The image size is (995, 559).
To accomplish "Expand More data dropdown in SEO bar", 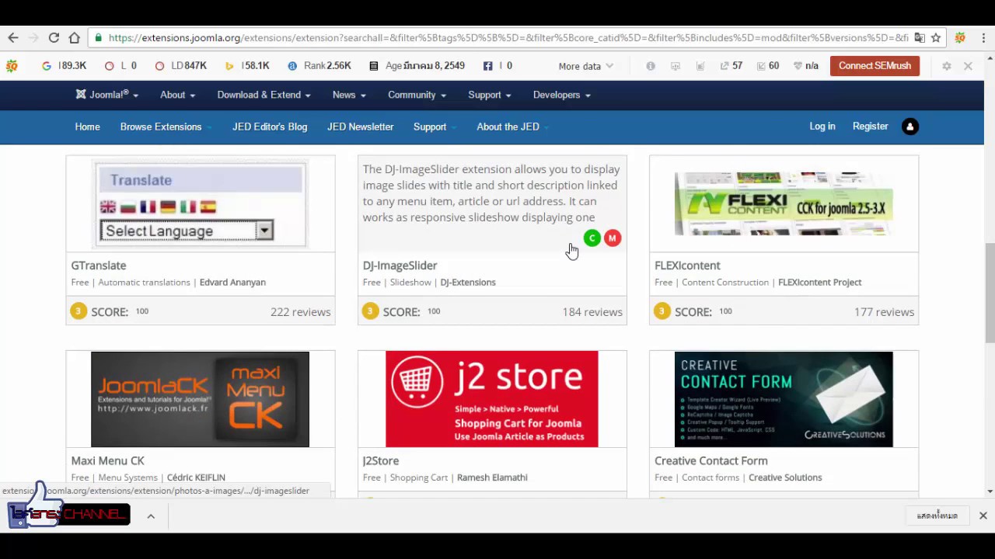I will [586, 66].
